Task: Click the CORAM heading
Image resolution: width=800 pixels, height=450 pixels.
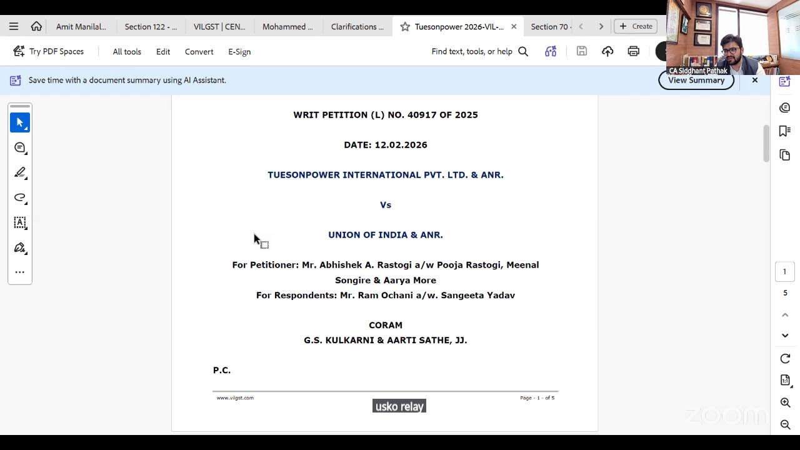Action: tap(386, 325)
